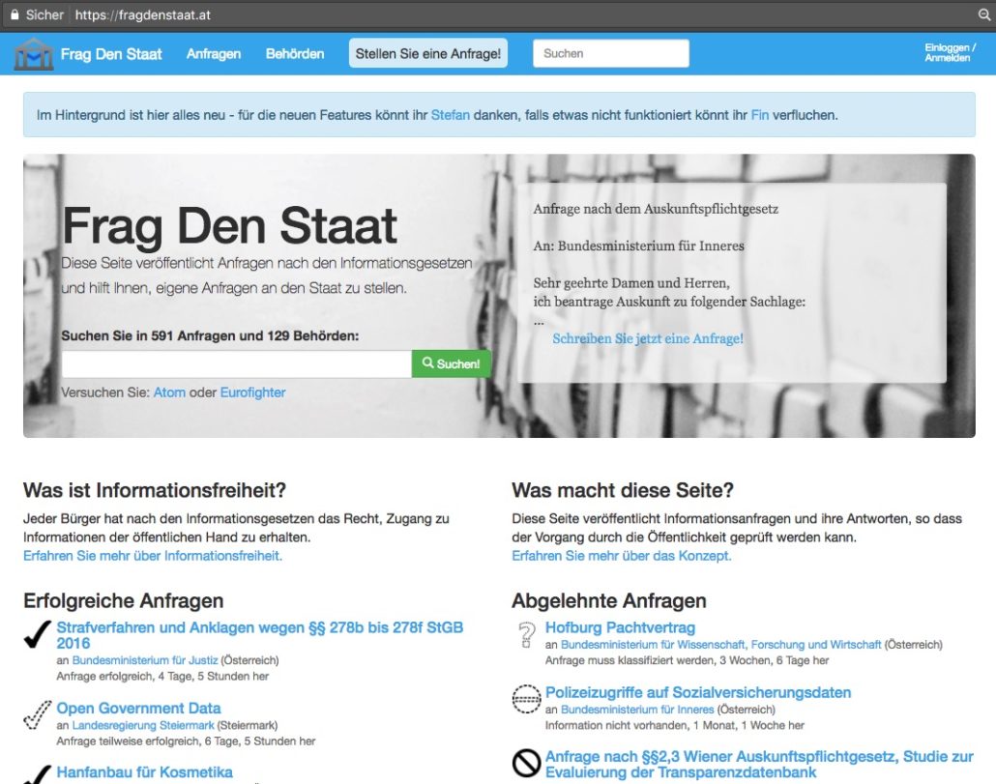Follow the Stefan link in the notice
996x784 pixels.
point(451,115)
